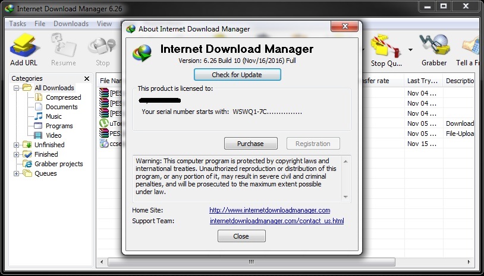Click the Transfer rate column header

coord(382,81)
